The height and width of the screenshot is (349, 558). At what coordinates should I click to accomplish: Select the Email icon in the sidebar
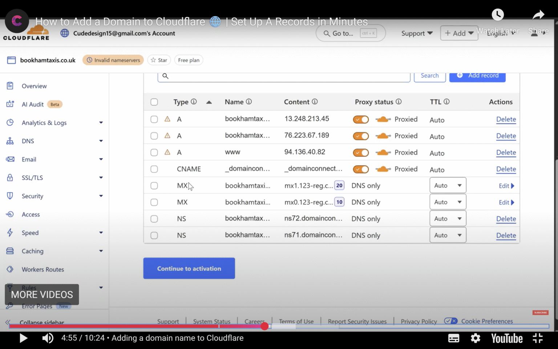pyautogui.click(x=10, y=159)
